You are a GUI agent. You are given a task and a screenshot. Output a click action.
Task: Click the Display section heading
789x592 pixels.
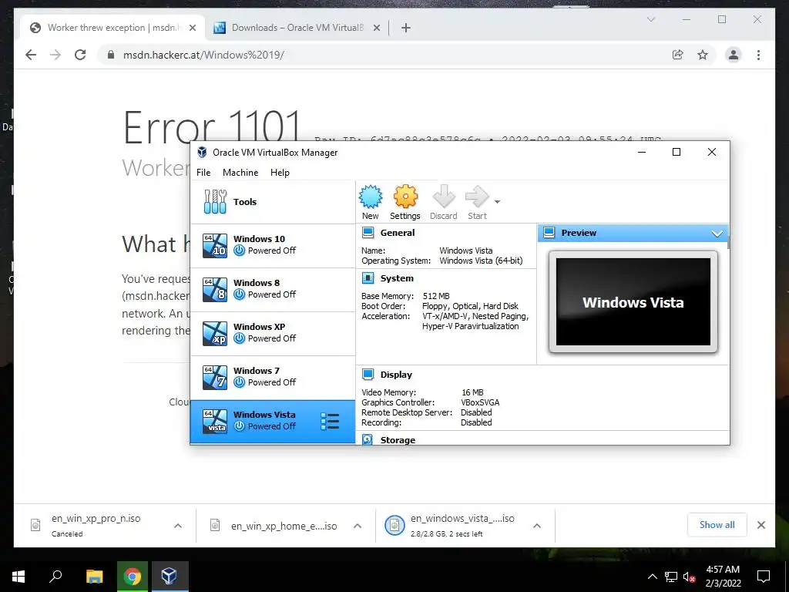[x=396, y=375]
